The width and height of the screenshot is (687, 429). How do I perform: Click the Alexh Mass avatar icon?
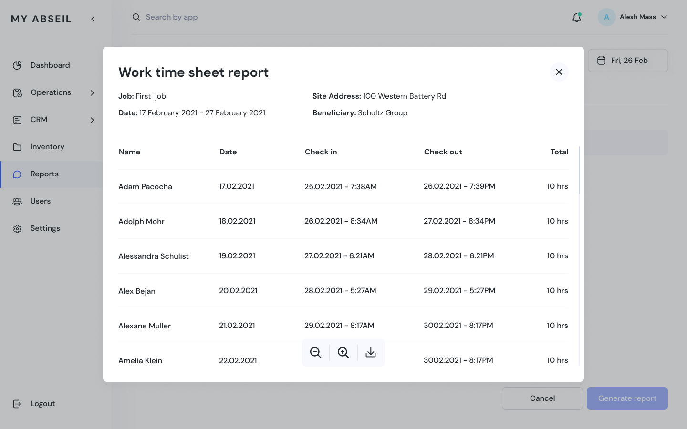click(x=606, y=17)
